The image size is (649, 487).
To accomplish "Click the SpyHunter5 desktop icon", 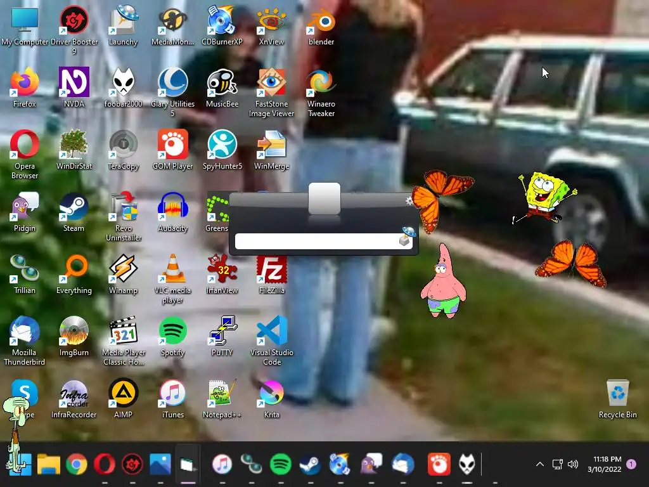I will coord(222,150).
